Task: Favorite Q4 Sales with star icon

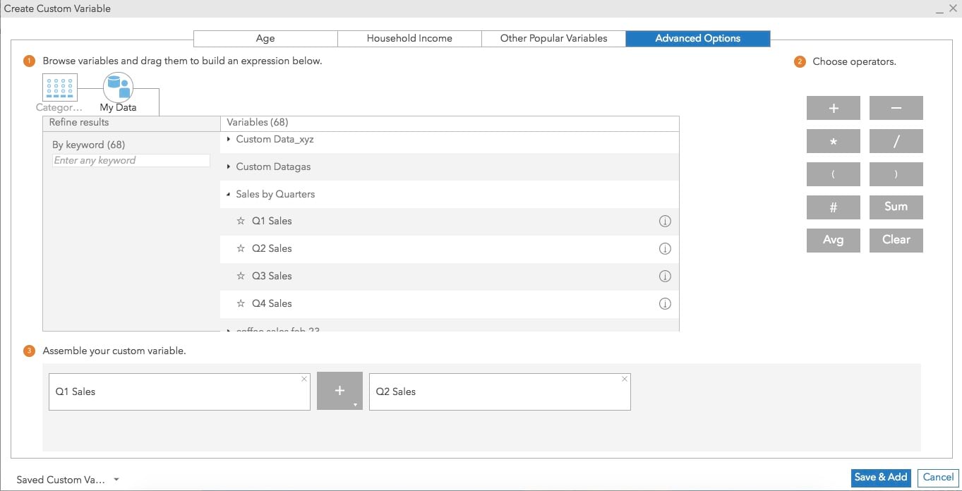Action: coord(241,303)
